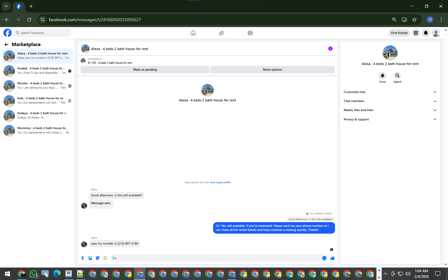The height and width of the screenshot is (280, 448).
Task: Open the new browser tab plus button
Action: 31,6
